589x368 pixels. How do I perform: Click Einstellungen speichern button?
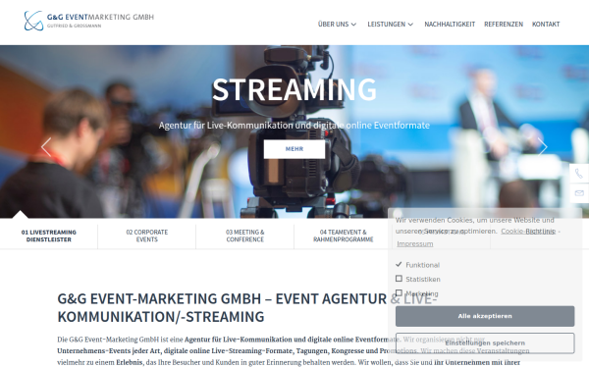click(485, 342)
